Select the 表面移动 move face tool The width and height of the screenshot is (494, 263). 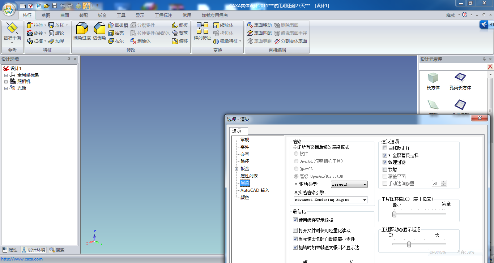point(259,25)
